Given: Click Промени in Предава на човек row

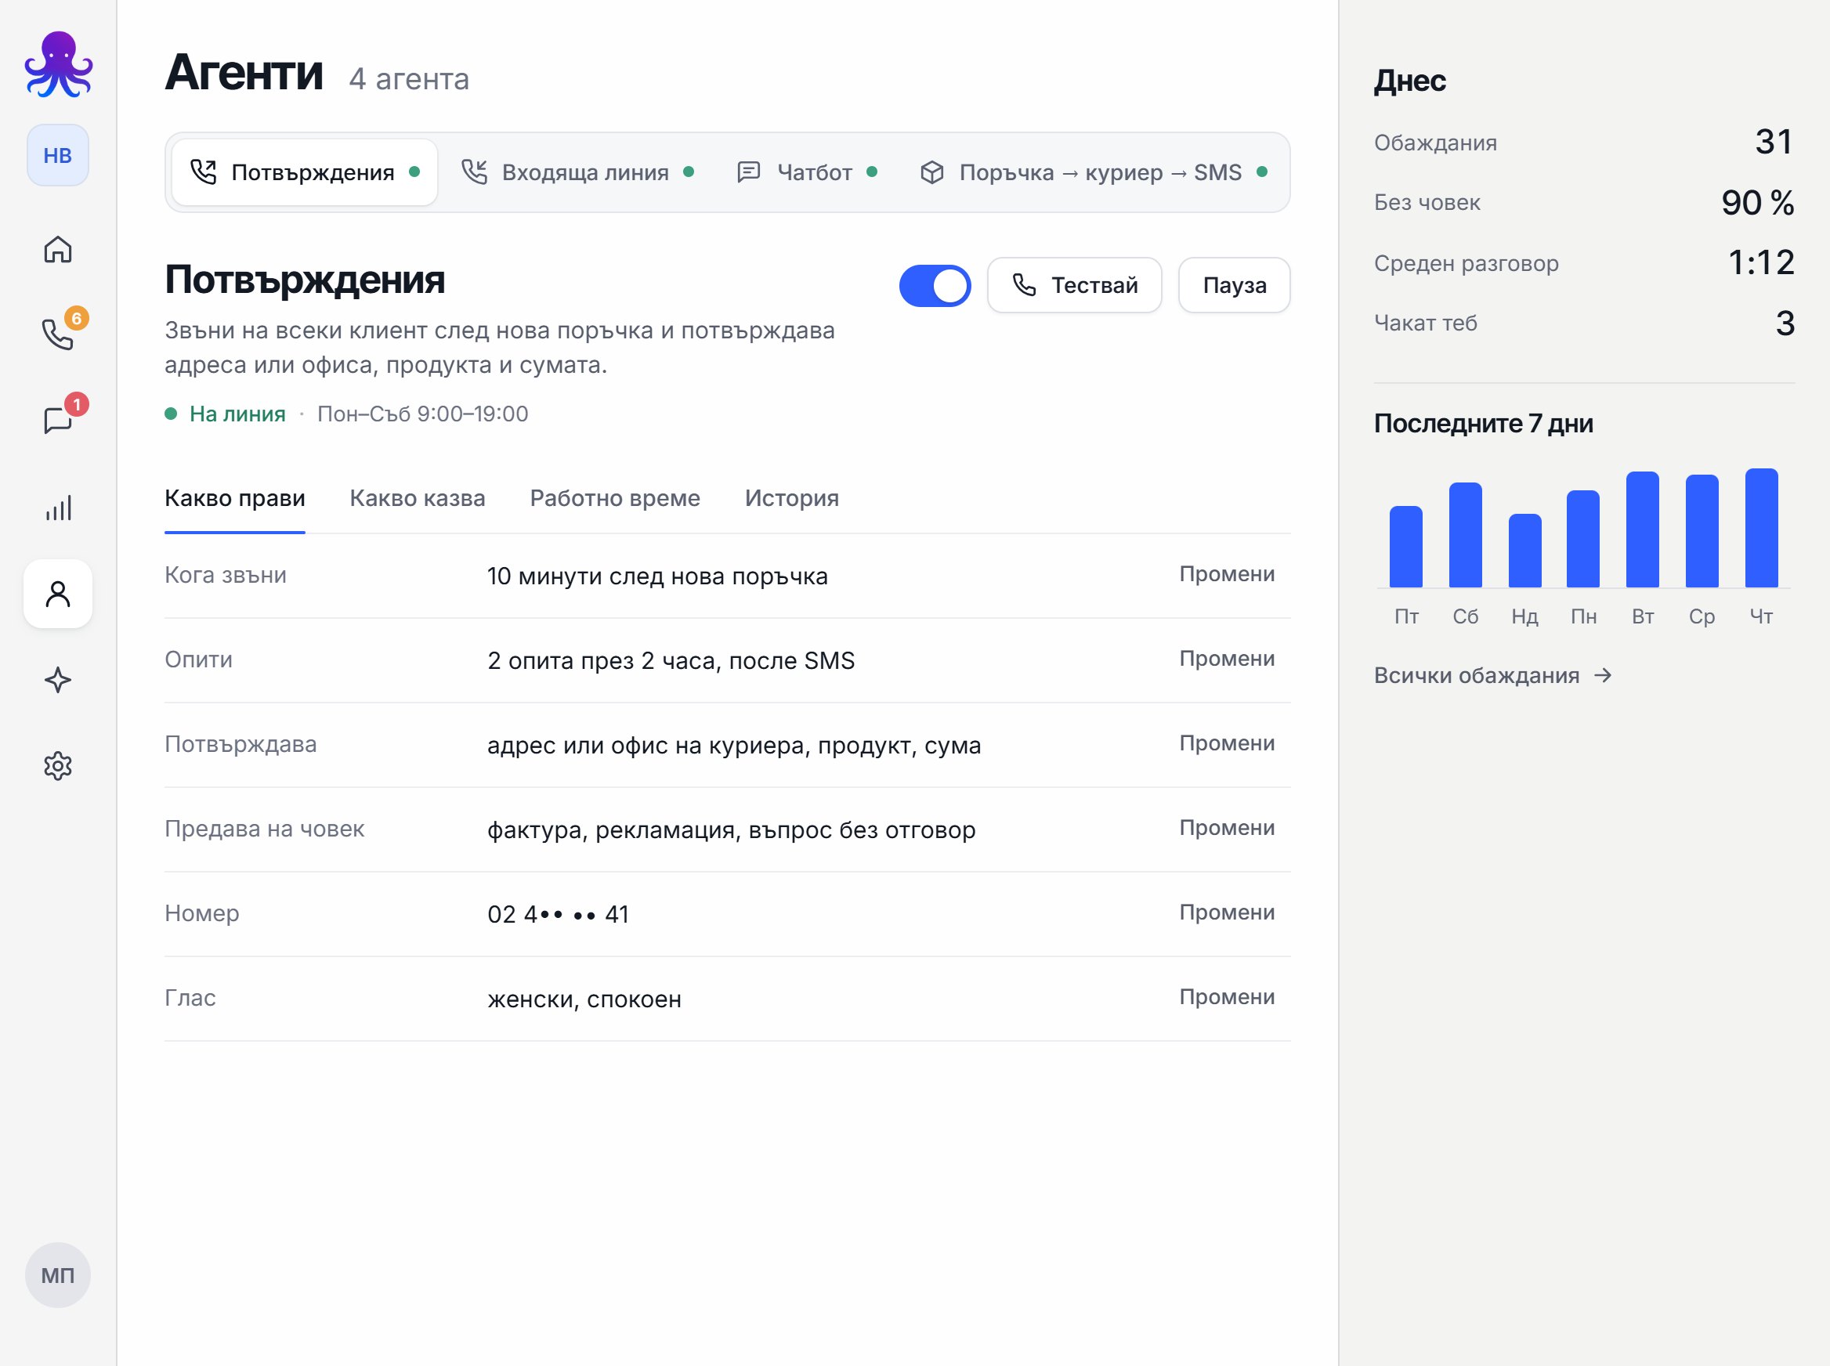Looking at the screenshot, I should [x=1226, y=828].
